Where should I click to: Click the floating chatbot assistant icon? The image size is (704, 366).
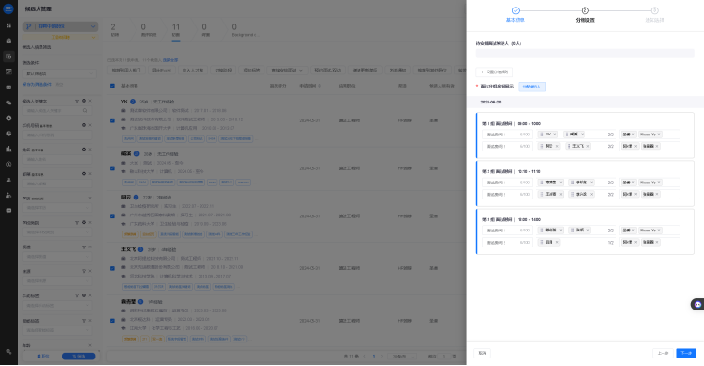click(697, 305)
